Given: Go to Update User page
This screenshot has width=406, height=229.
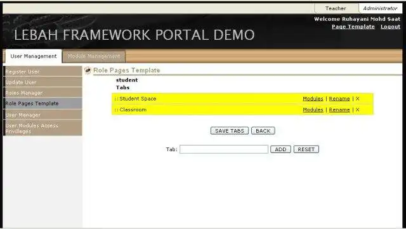Looking at the screenshot, I should coord(43,82).
